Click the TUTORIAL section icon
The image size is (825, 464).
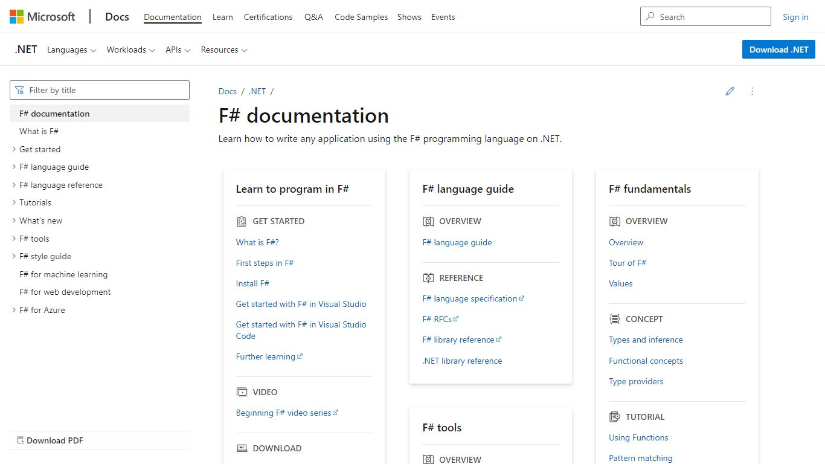[615, 417]
